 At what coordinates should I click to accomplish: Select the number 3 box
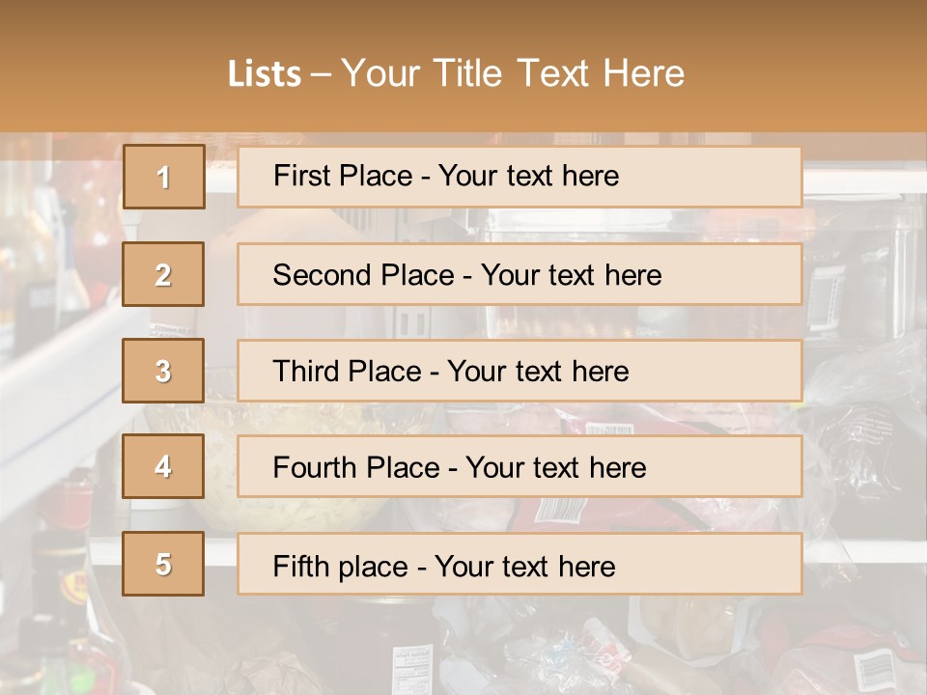pyautogui.click(x=163, y=371)
